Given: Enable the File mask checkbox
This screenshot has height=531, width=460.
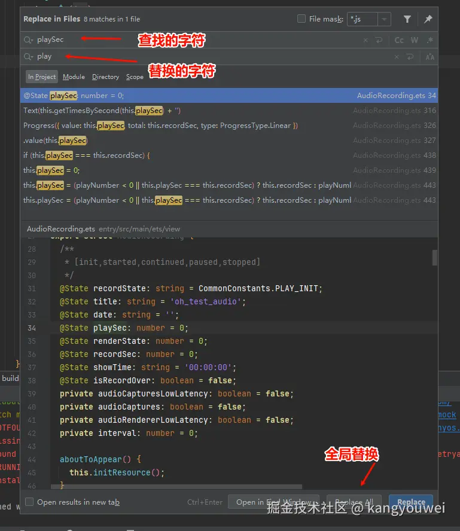Looking at the screenshot, I should point(301,19).
